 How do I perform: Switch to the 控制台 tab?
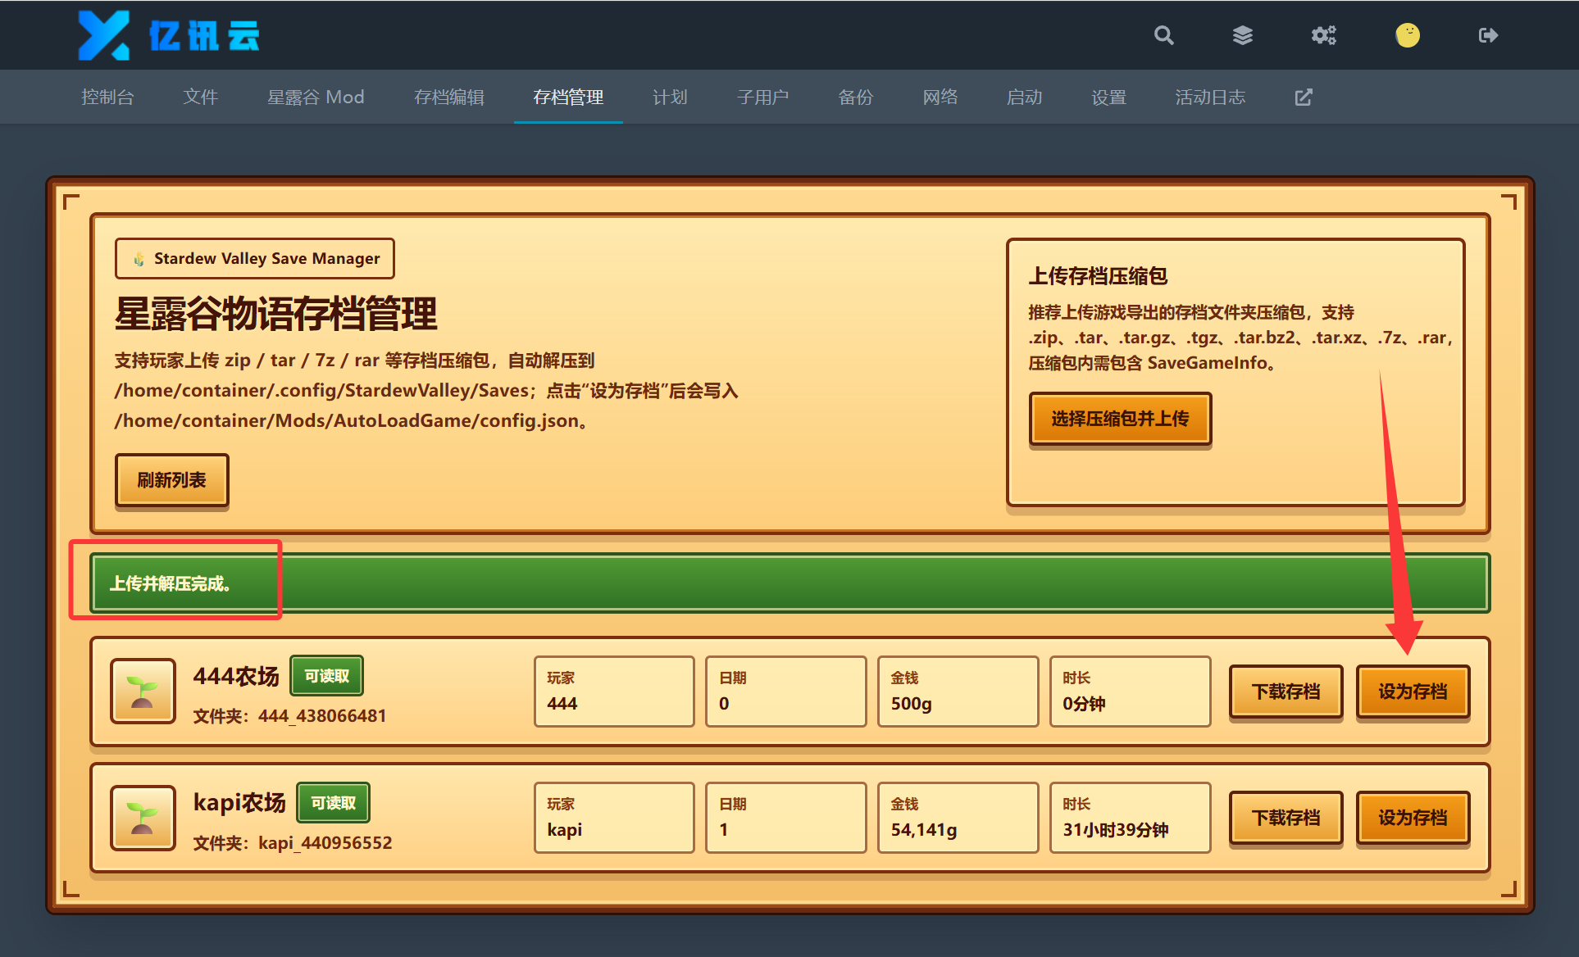tap(107, 98)
